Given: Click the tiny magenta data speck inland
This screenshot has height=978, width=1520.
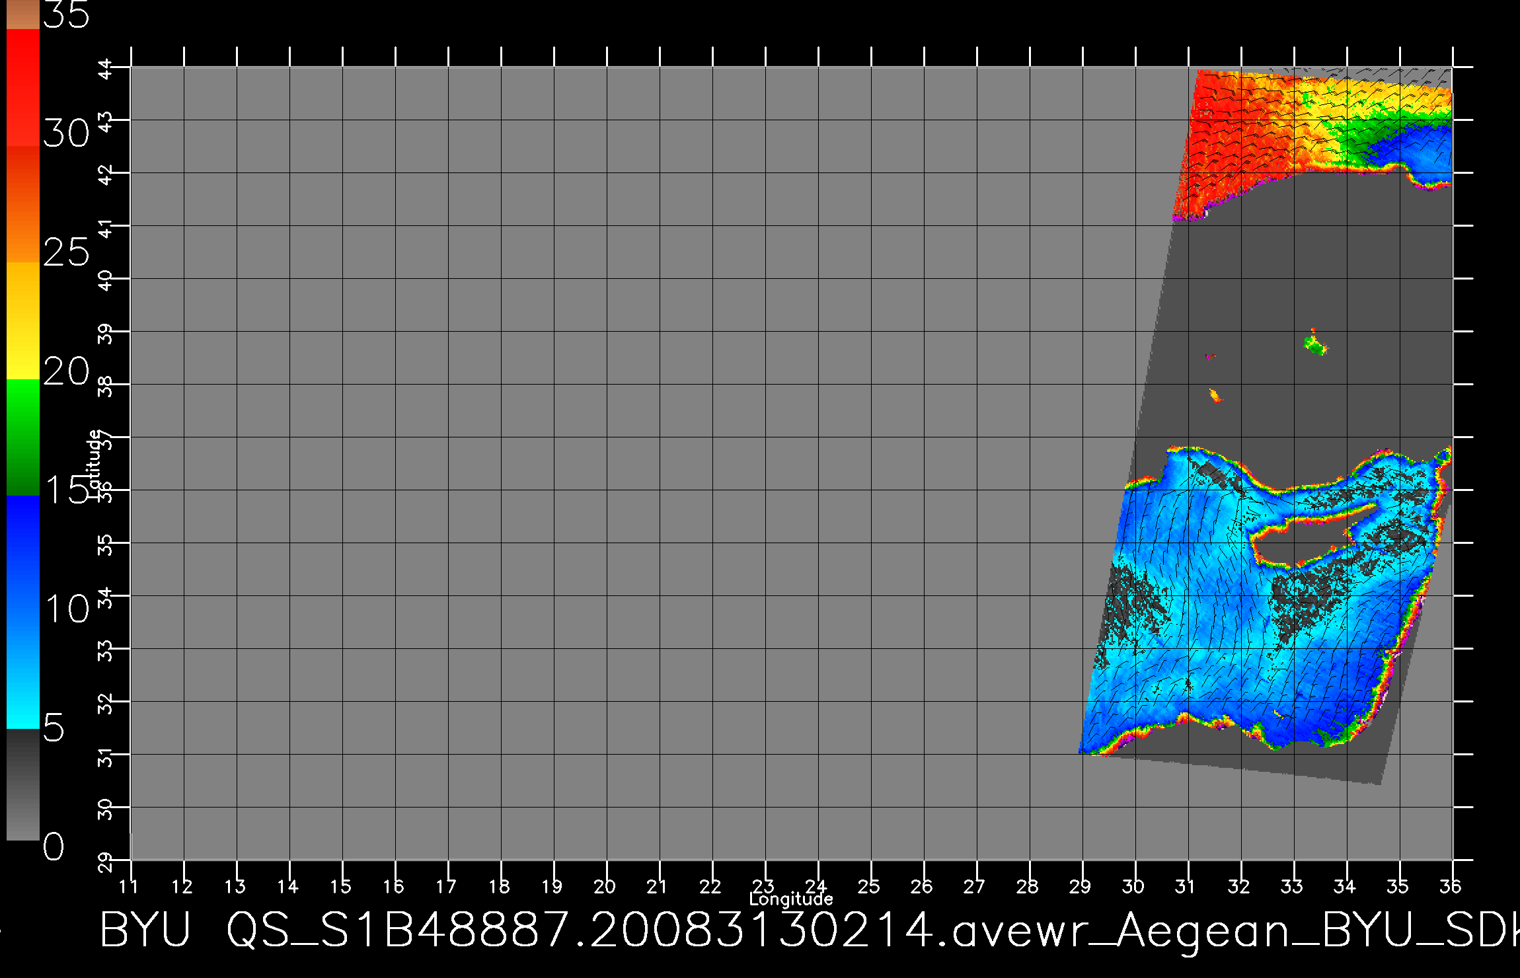Looking at the screenshot, I should [x=1210, y=356].
